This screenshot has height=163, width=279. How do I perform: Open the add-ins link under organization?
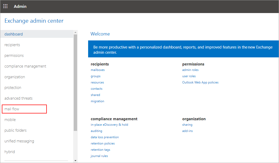tap(187, 131)
